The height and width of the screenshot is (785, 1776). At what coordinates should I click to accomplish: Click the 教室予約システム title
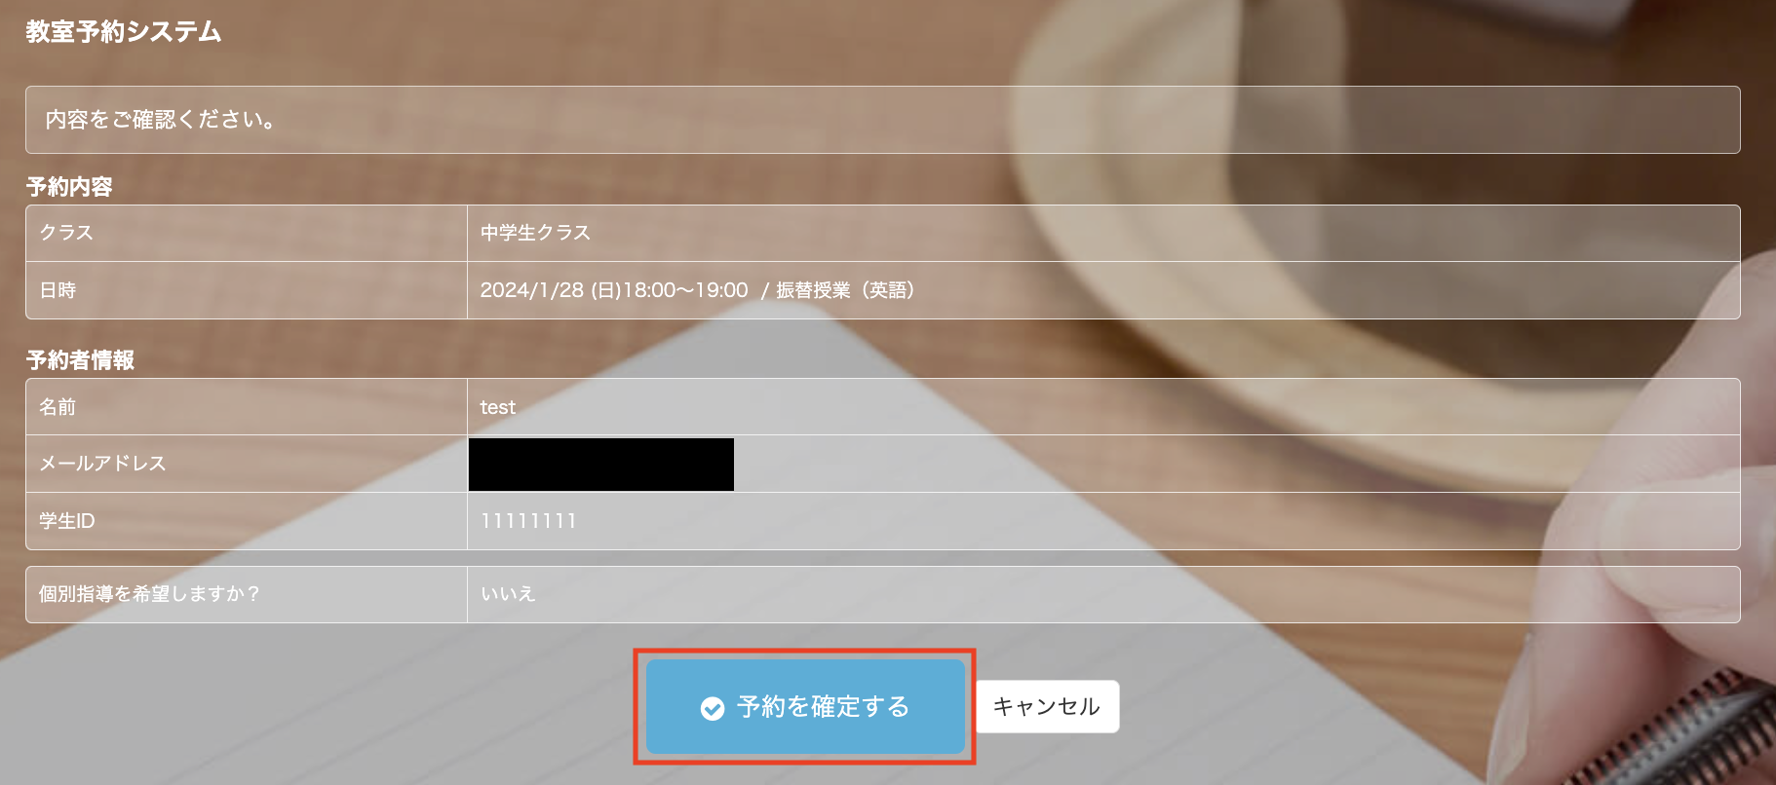point(124,32)
